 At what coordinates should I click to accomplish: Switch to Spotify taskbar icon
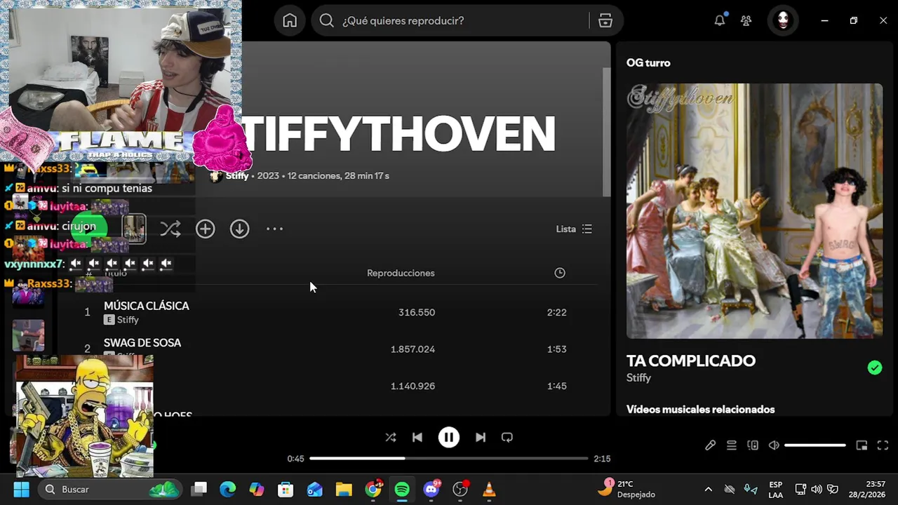click(402, 489)
